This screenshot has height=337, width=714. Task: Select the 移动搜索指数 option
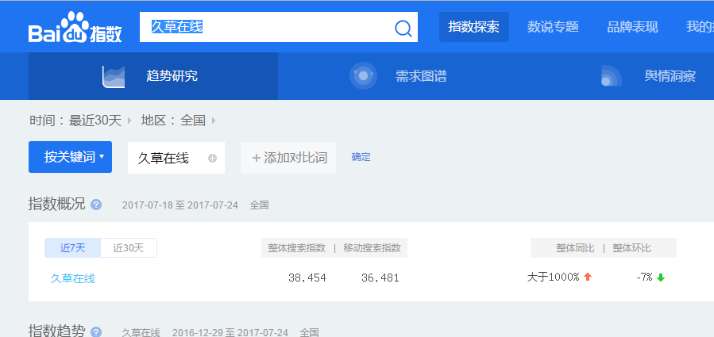372,248
